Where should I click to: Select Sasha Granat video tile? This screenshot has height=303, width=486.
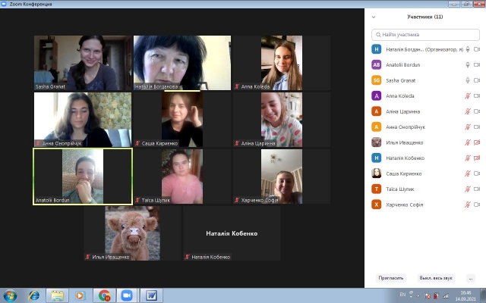(83, 63)
